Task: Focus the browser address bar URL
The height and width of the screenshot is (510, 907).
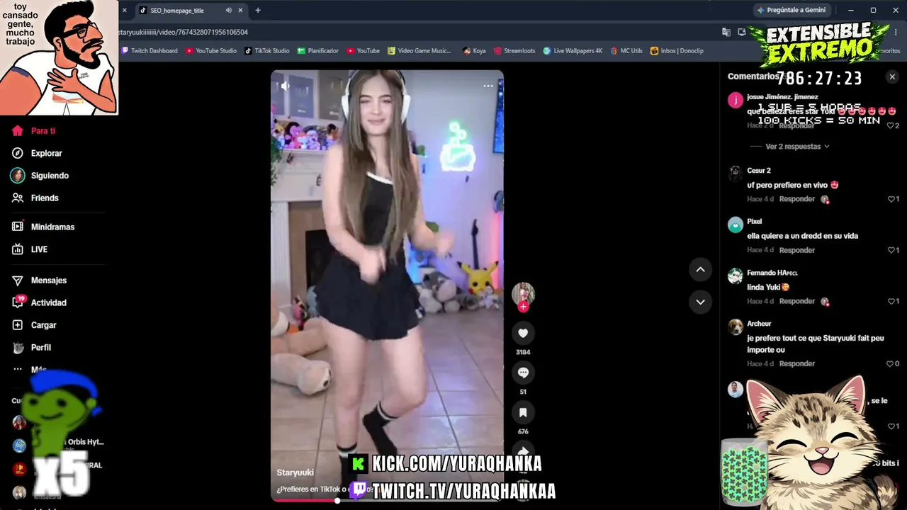Action: tap(183, 32)
